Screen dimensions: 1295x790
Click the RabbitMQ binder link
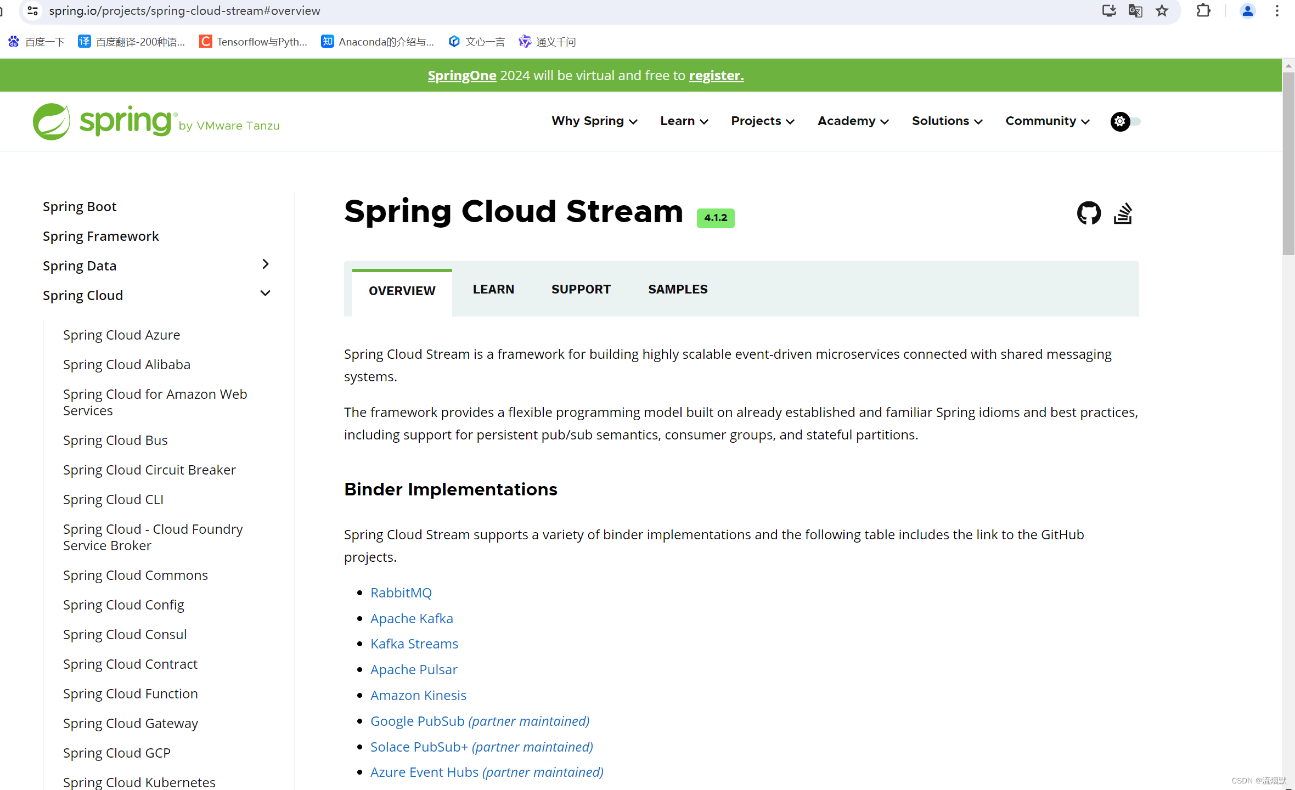tap(399, 592)
